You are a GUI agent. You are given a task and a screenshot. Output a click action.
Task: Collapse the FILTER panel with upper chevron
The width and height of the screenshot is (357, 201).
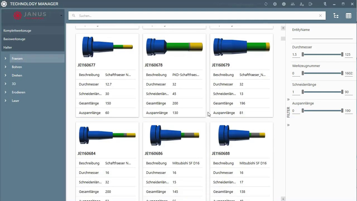[x=288, y=99]
